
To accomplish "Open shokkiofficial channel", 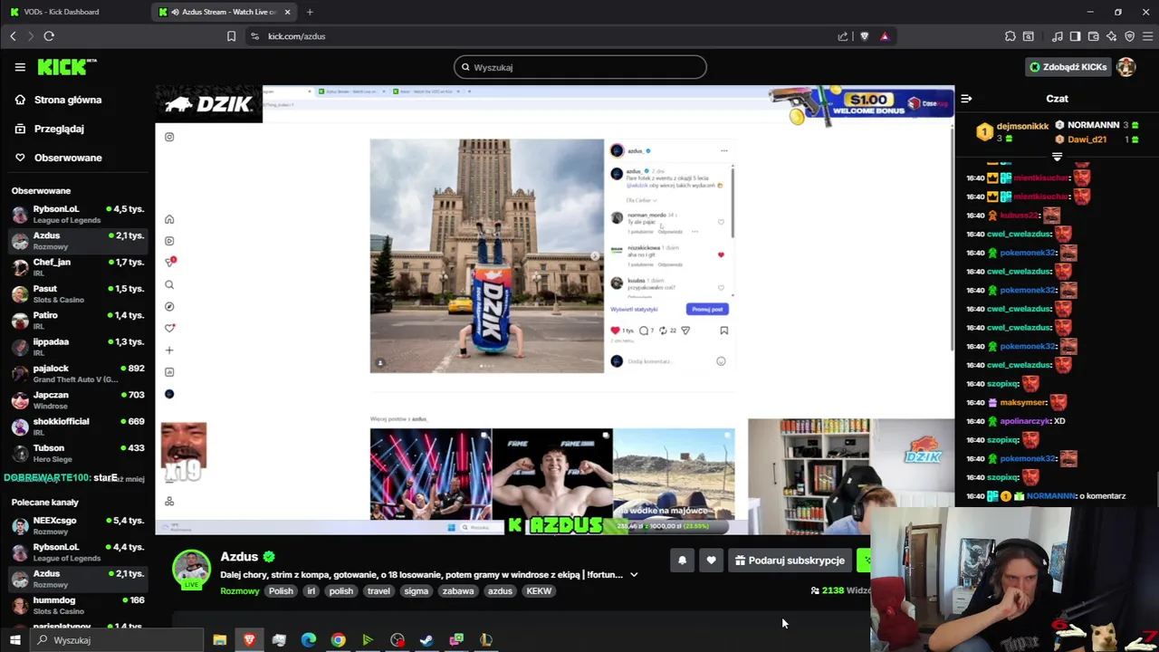I will pos(78,427).
